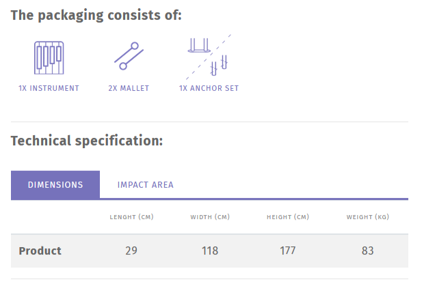Screen dimensions: 422x286
Task: Click the instrument keyboard icon
Action: pyautogui.click(x=49, y=58)
